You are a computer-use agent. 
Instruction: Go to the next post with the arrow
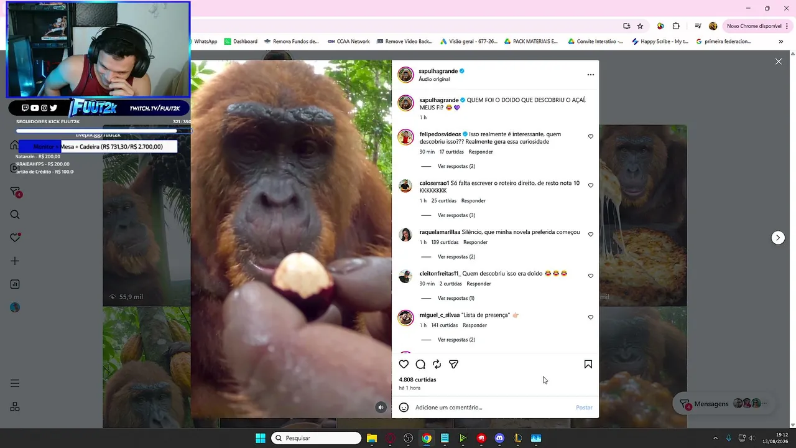[778, 238]
